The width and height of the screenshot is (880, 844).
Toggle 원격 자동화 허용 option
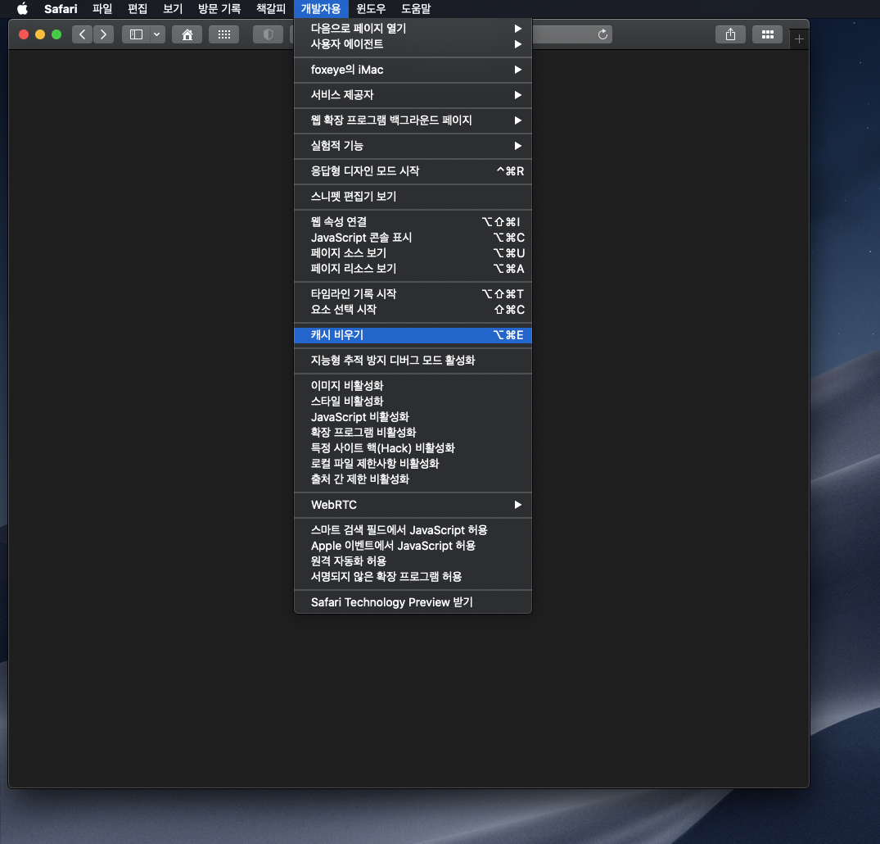413,560
